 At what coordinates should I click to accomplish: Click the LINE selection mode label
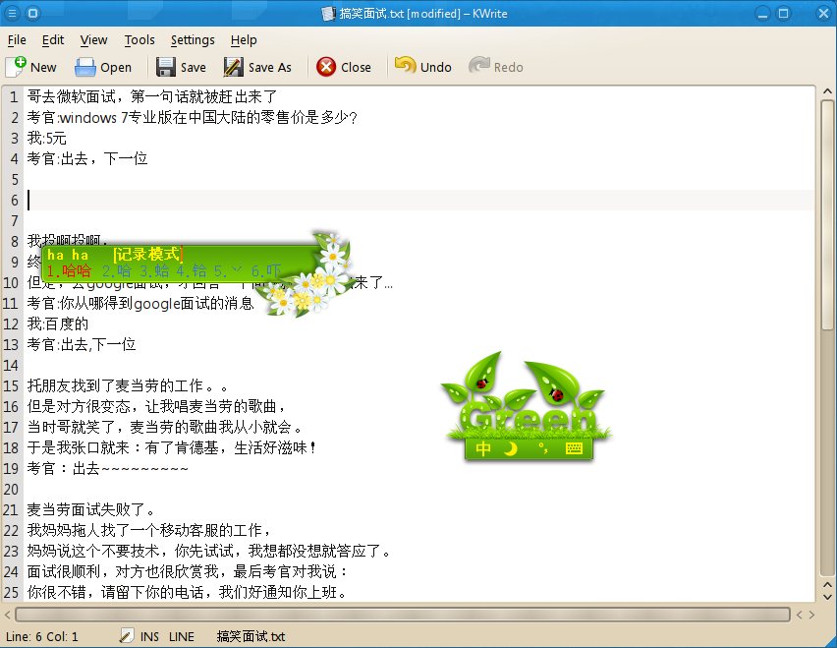click(182, 637)
